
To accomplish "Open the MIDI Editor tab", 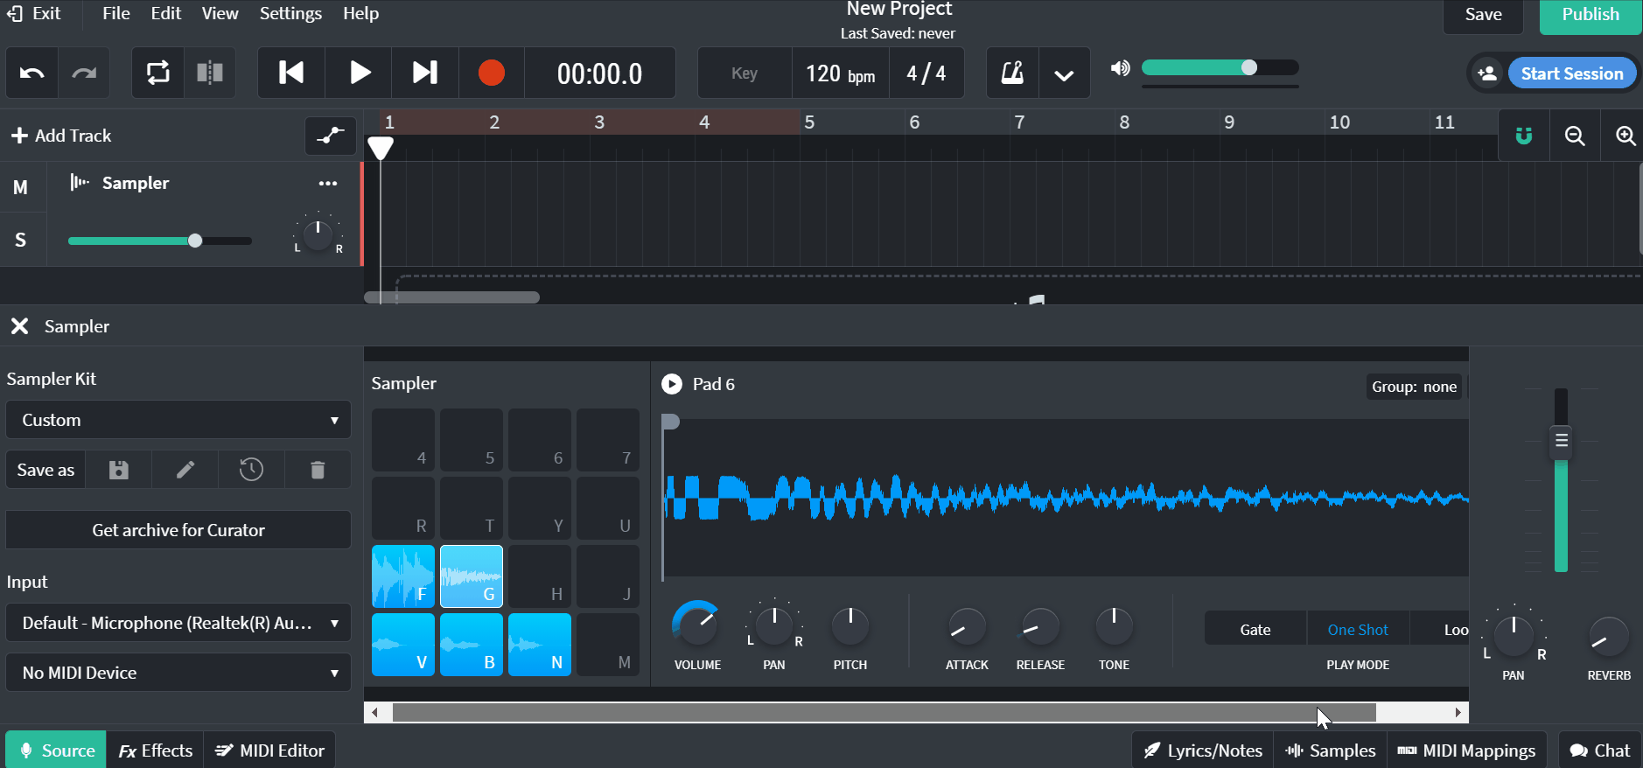I will coord(270,751).
